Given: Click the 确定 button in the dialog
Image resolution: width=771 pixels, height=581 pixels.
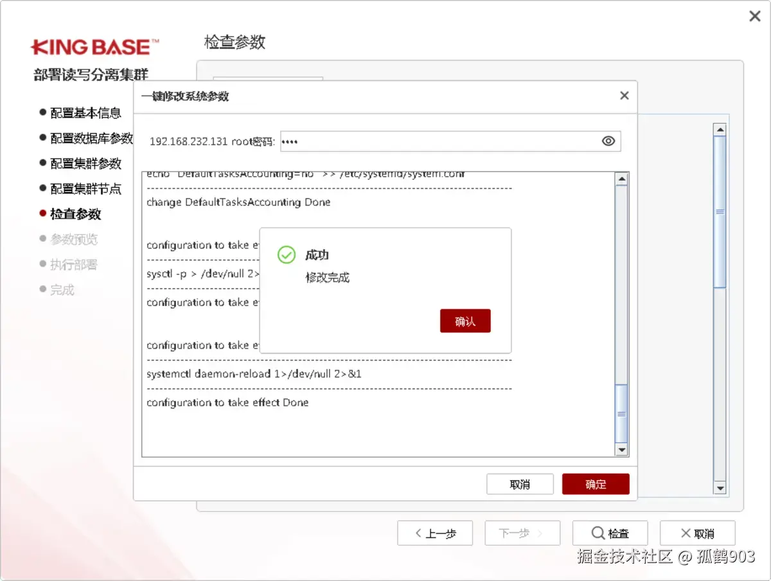Looking at the screenshot, I should (596, 485).
